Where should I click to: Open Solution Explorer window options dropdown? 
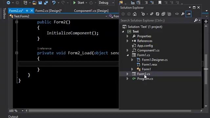pyautogui.click(x=190, y=8)
